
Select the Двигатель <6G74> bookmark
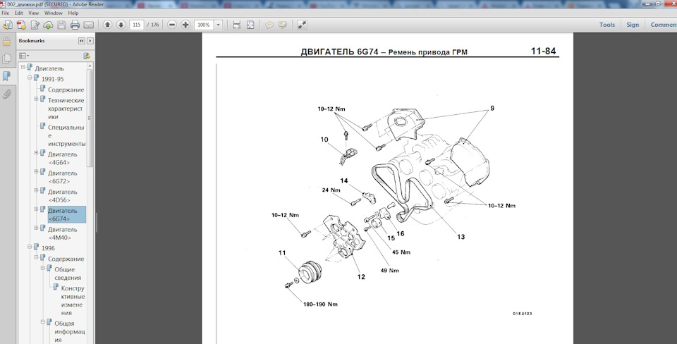pos(66,214)
